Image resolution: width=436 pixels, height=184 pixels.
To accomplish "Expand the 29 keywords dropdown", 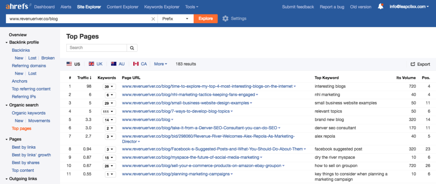I will [x=109, y=104].
